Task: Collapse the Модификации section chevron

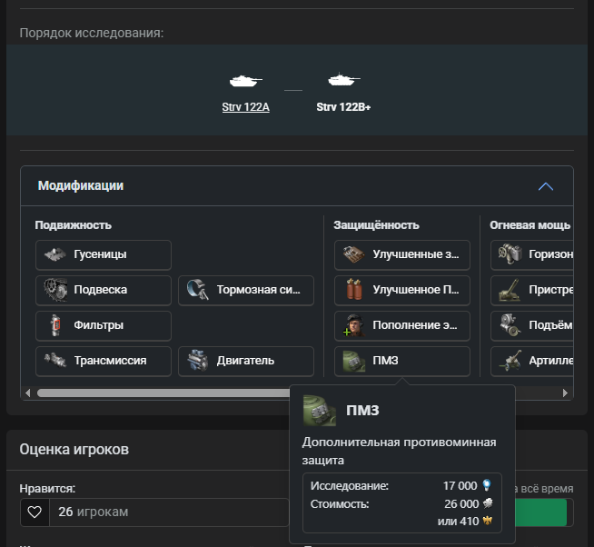Action: (546, 186)
